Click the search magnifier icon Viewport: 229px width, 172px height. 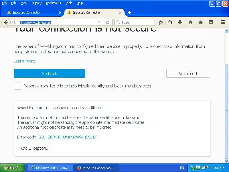pos(118,22)
